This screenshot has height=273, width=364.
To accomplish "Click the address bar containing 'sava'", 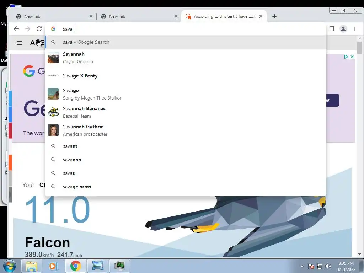I will tap(186, 29).
